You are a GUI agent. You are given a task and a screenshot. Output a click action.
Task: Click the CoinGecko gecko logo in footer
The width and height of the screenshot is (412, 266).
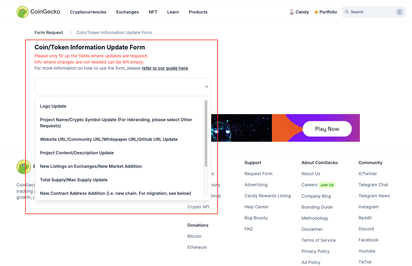pyautogui.click(x=24, y=167)
